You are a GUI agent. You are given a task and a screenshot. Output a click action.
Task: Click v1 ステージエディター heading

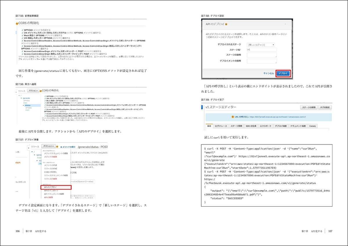pyautogui.click(x=221, y=107)
